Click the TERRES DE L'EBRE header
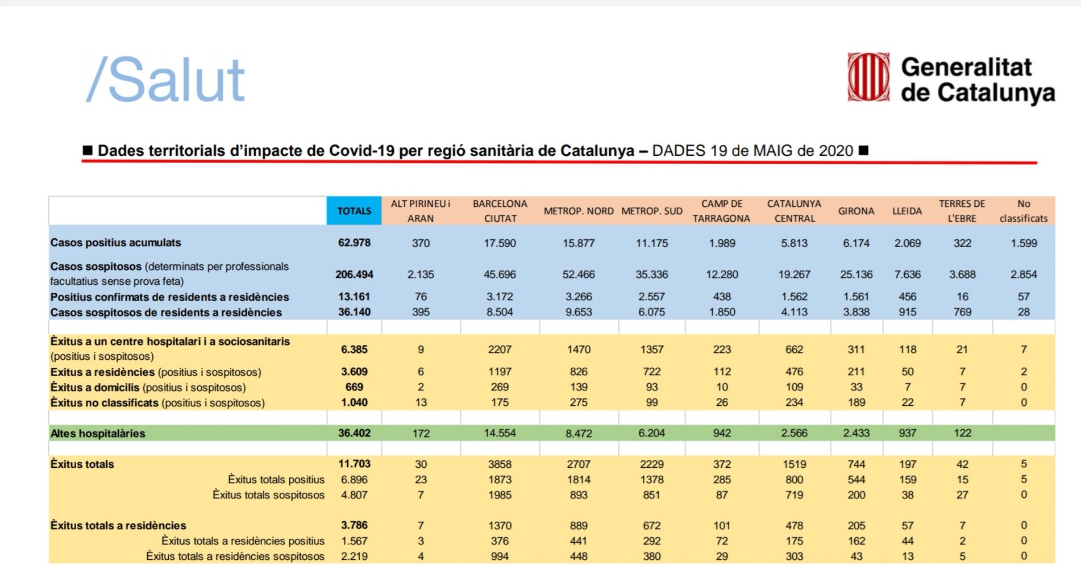Screen dimensions: 1081x582 tap(962, 211)
